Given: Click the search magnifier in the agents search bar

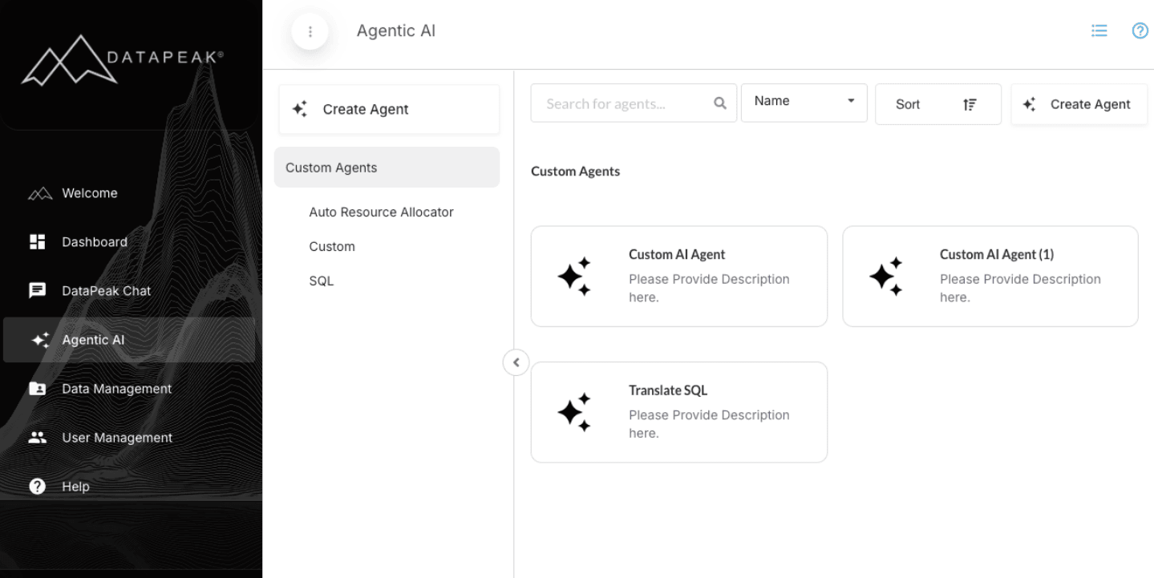Looking at the screenshot, I should [719, 103].
